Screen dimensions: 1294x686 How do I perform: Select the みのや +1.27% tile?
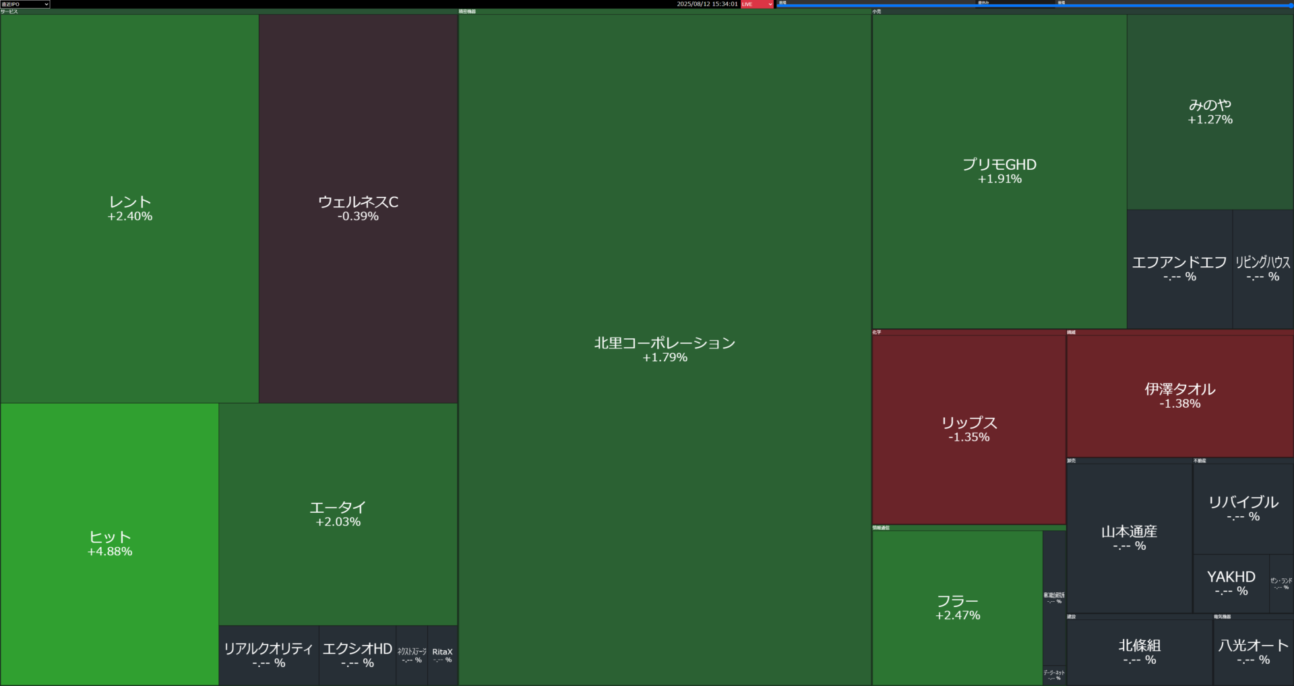point(1210,112)
